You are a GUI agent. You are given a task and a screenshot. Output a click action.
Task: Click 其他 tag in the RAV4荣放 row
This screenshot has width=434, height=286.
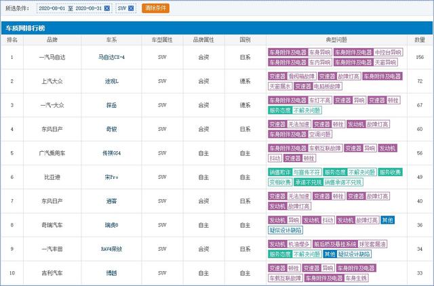tap(330, 254)
